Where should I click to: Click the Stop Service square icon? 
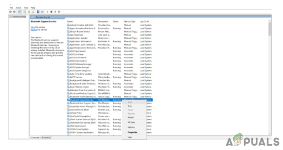(51, 12)
